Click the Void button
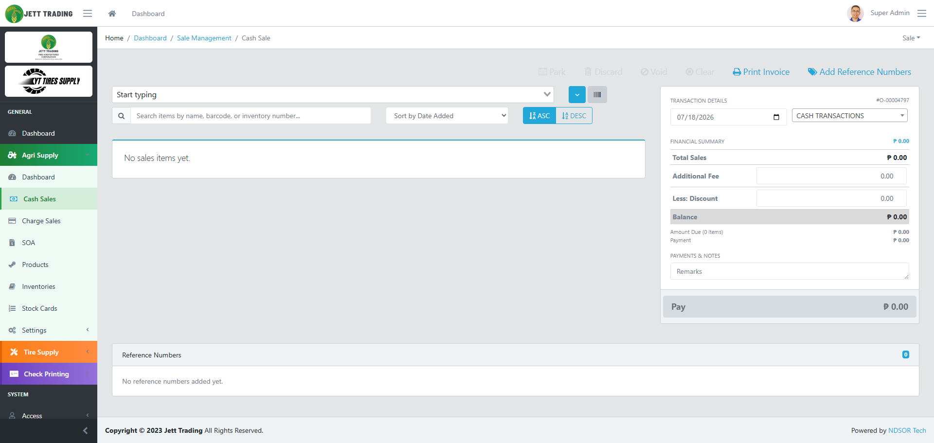This screenshot has height=443, width=934. click(654, 72)
